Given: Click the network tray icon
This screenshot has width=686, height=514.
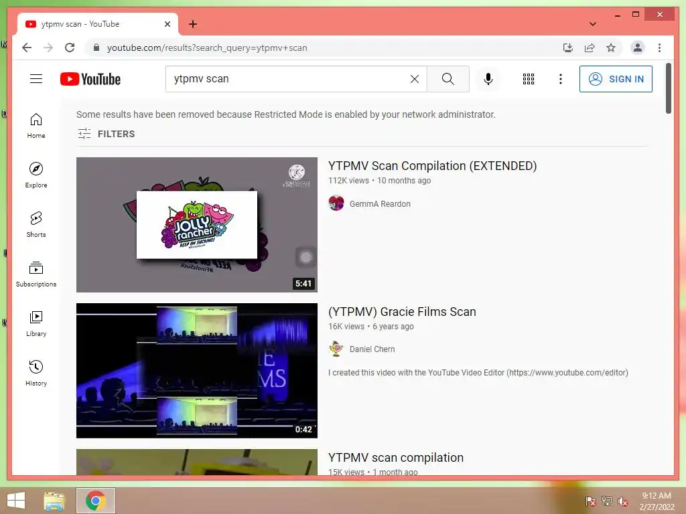Looking at the screenshot, I should coord(607,501).
